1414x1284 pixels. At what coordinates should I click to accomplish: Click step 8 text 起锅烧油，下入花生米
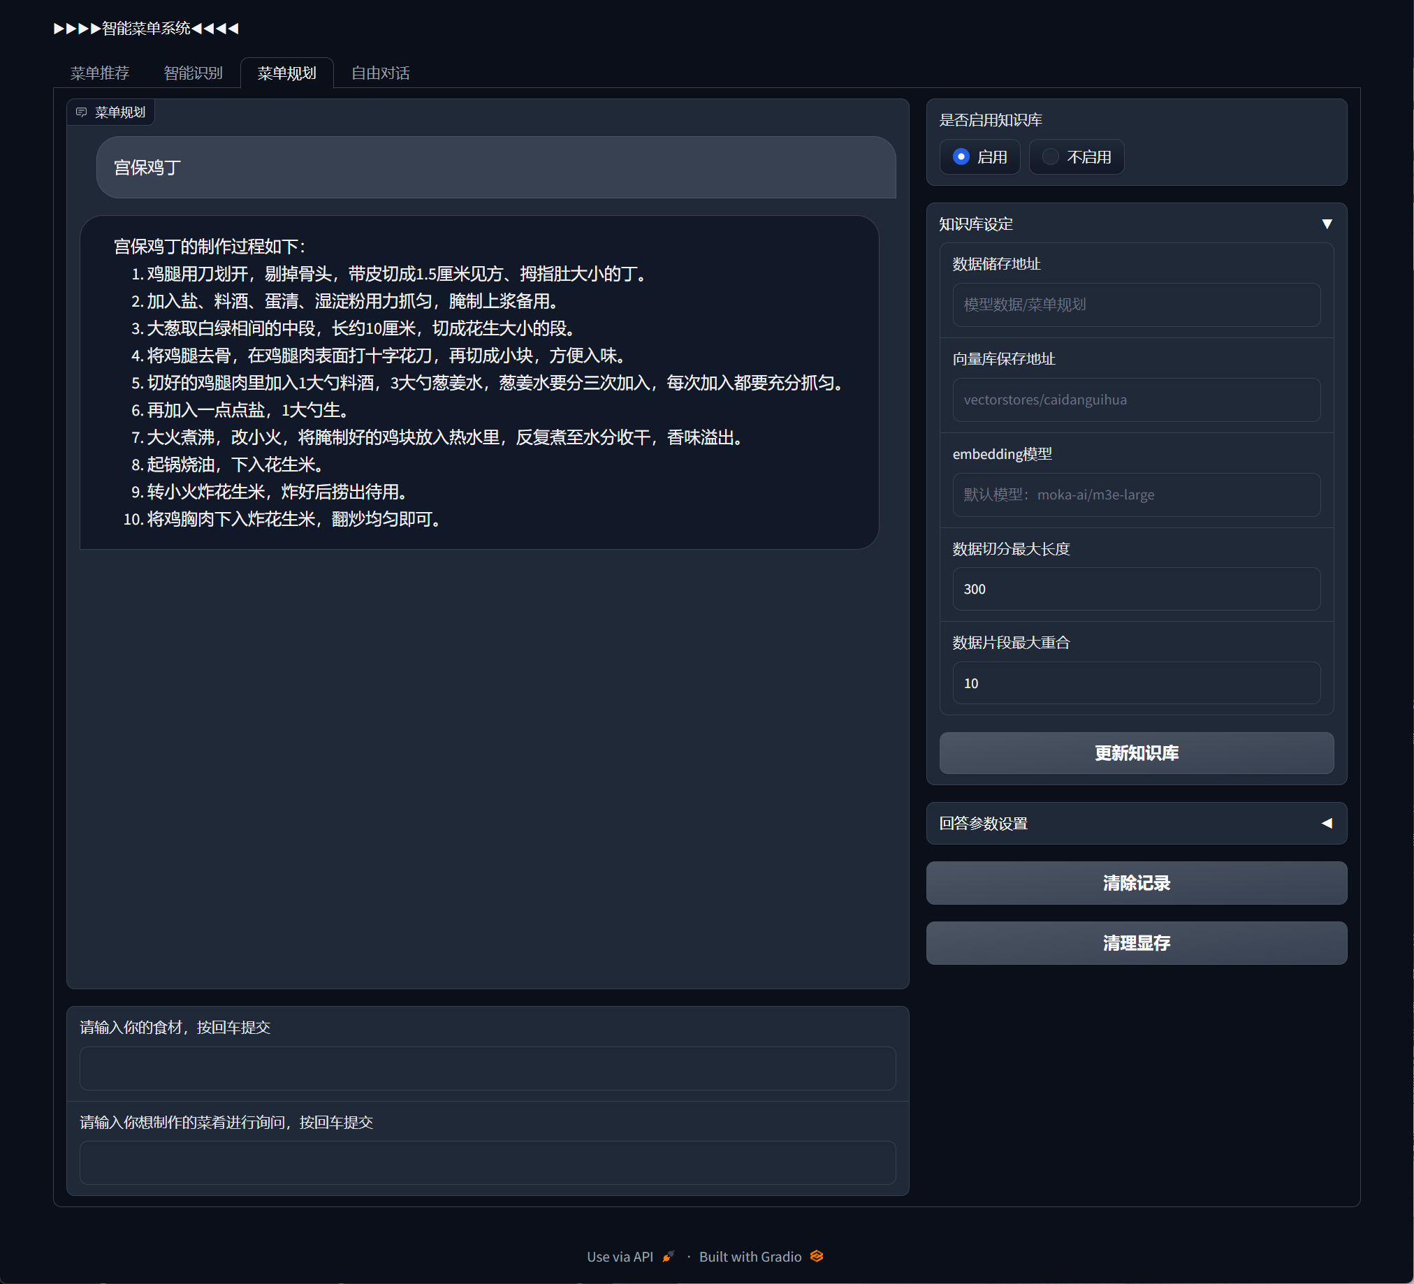235,465
